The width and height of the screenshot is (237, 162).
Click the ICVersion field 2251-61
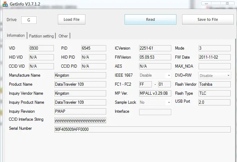155,48
